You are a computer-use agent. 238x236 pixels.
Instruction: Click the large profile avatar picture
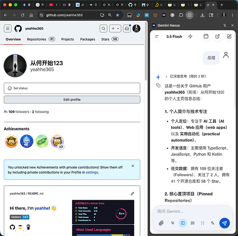click(x=15, y=66)
